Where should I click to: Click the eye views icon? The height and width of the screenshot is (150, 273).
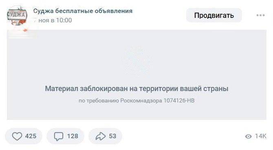point(248,137)
